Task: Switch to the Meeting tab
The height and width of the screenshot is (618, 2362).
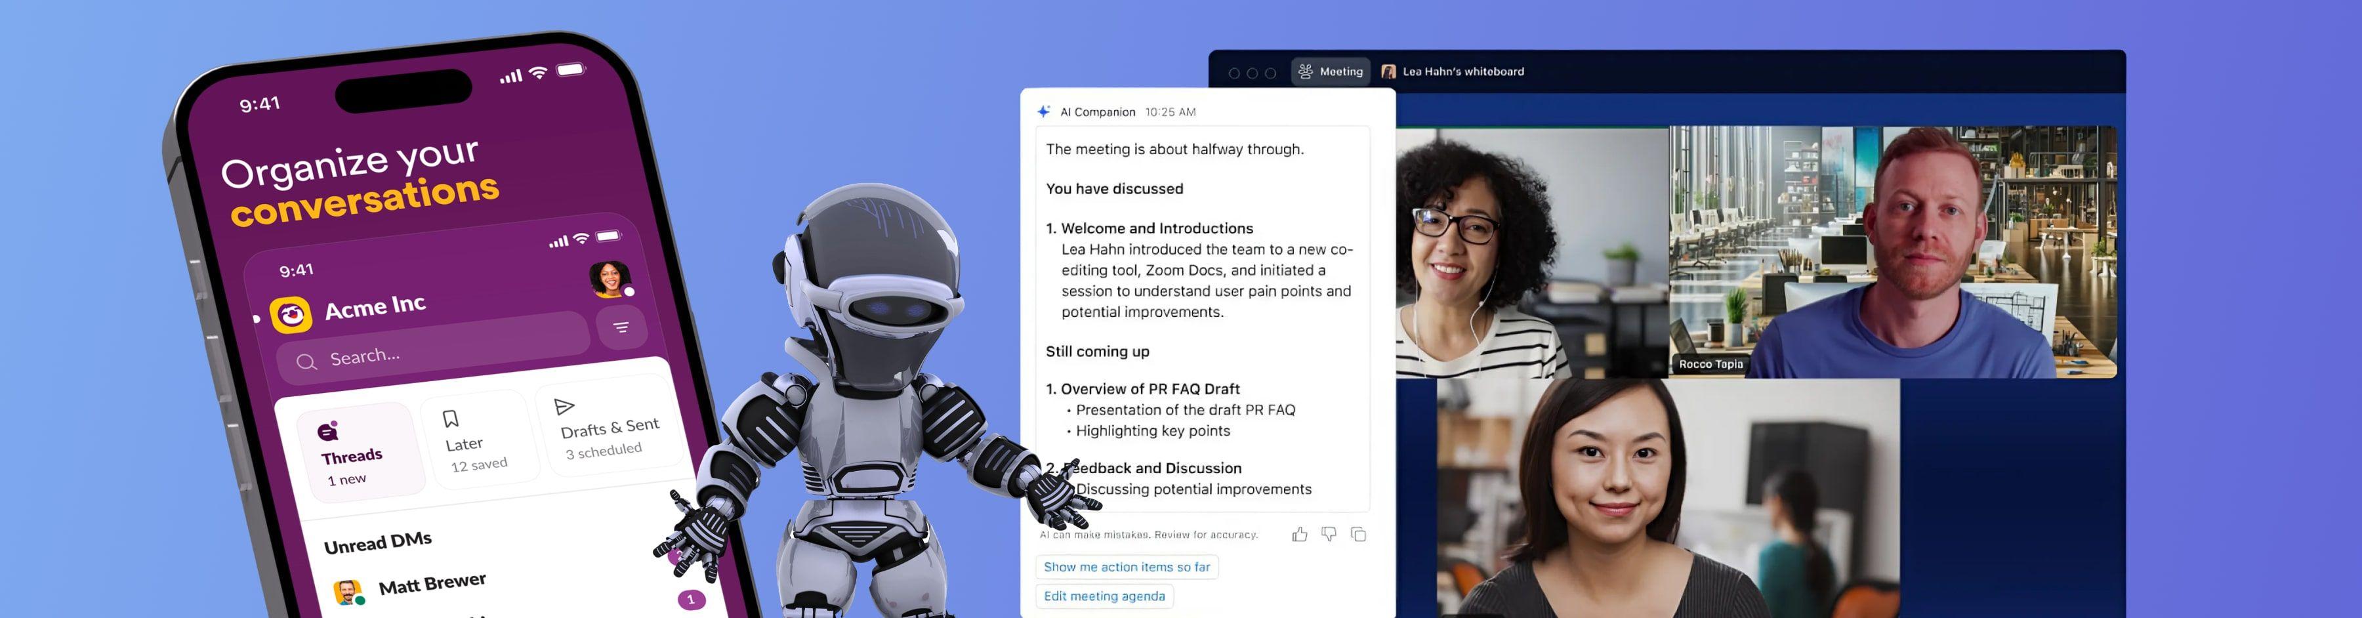Action: (1331, 72)
